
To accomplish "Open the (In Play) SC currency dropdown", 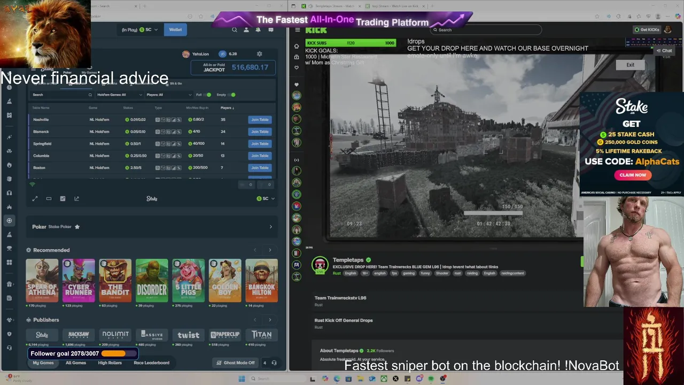I will pos(140,30).
